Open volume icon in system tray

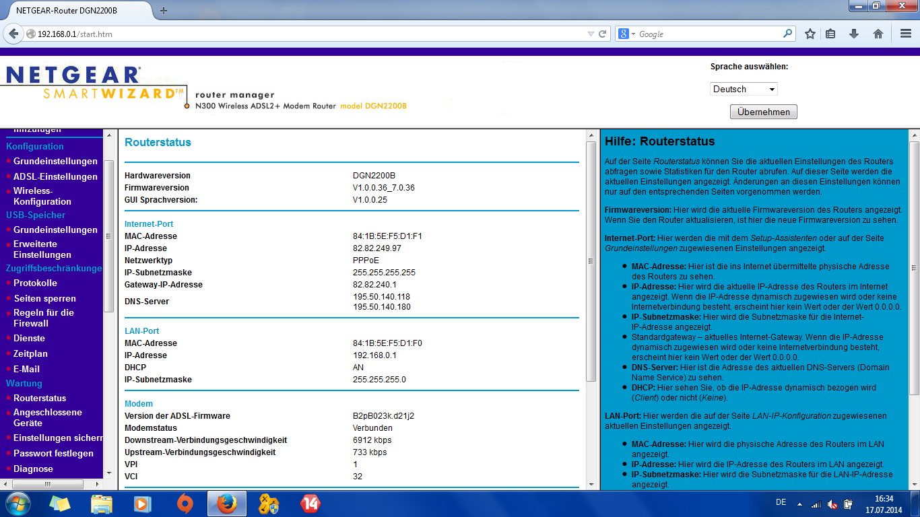pos(833,504)
